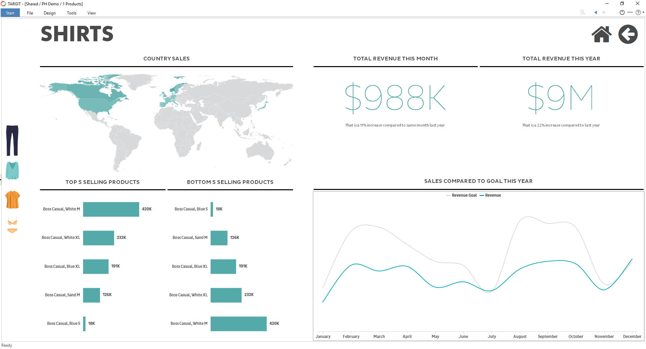Click the 126K bar in Bottom 5 chart
Image resolution: width=646 pixels, height=349 pixels.
click(219, 238)
